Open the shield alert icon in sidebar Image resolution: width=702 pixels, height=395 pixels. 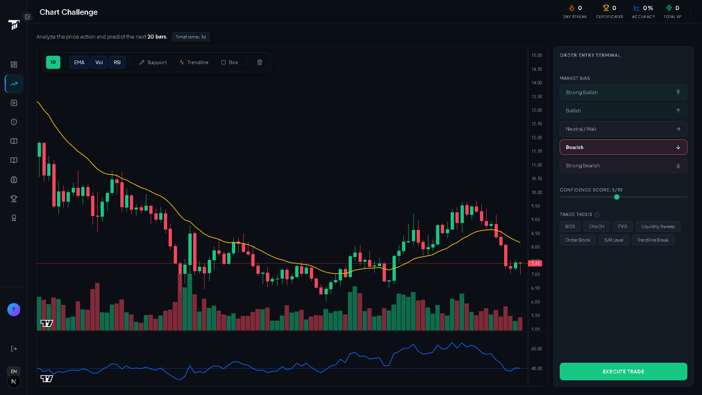click(x=14, y=122)
